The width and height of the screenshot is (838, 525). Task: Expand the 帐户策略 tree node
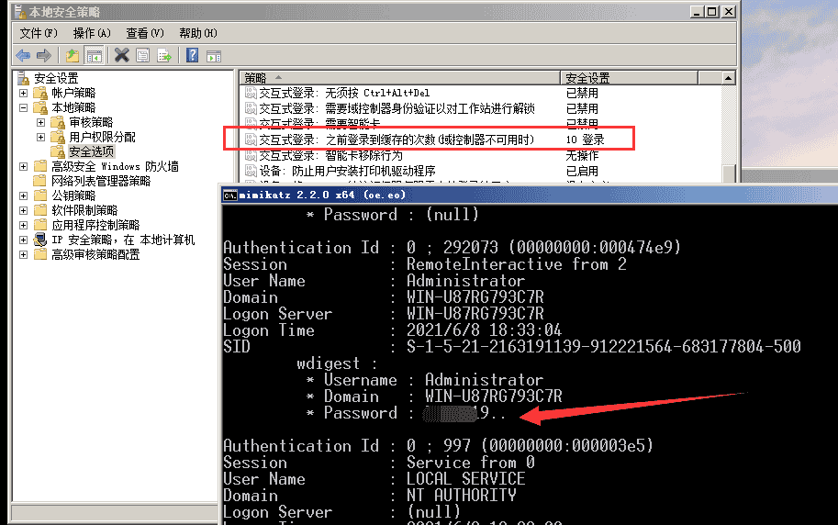[24, 93]
